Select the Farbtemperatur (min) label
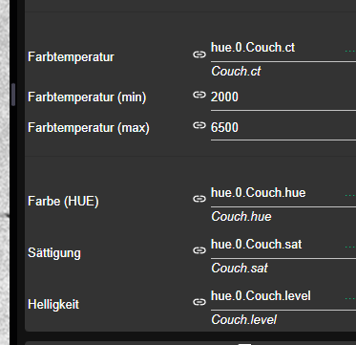Image resolution: width=356 pixels, height=345 pixels. coord(87,97)
